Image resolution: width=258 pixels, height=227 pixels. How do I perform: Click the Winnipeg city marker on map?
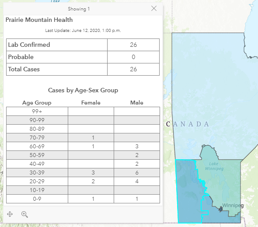(x=221, y=209)
